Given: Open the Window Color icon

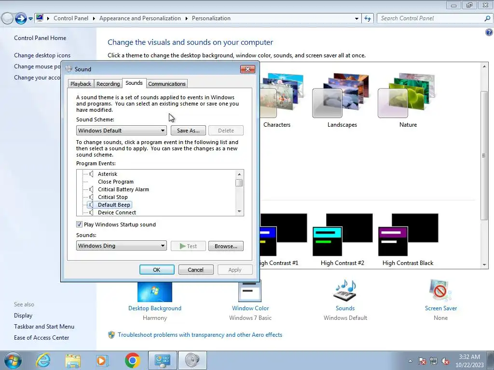Looking at the screenshot, I should (x=250, y=291).
